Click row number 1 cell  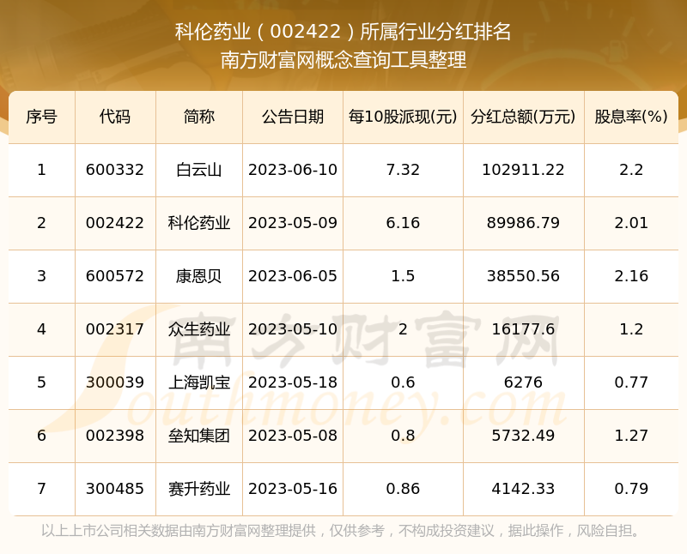[x=41, y=170]
